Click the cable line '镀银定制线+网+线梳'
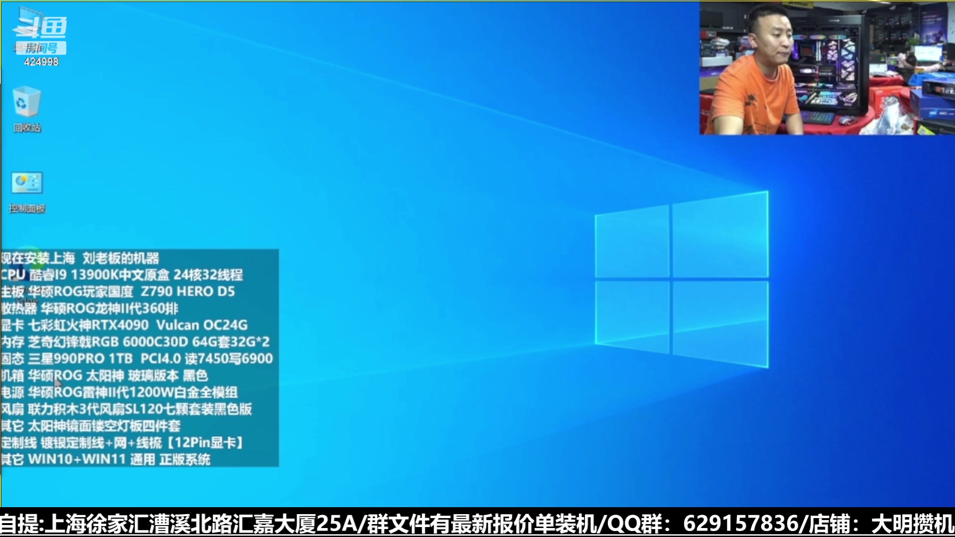Image resolution: width=955 pixels, height=537 pixels. 101,443
